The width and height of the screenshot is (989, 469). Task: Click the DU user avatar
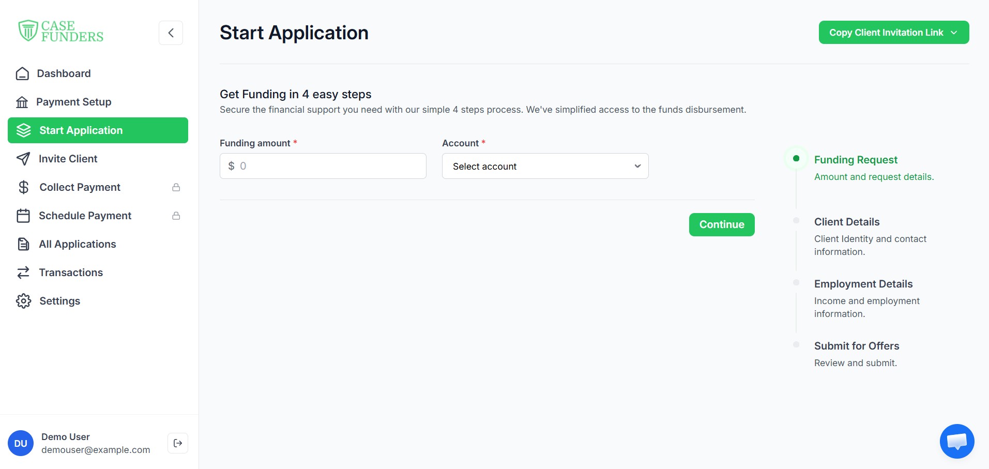[21, 443]
